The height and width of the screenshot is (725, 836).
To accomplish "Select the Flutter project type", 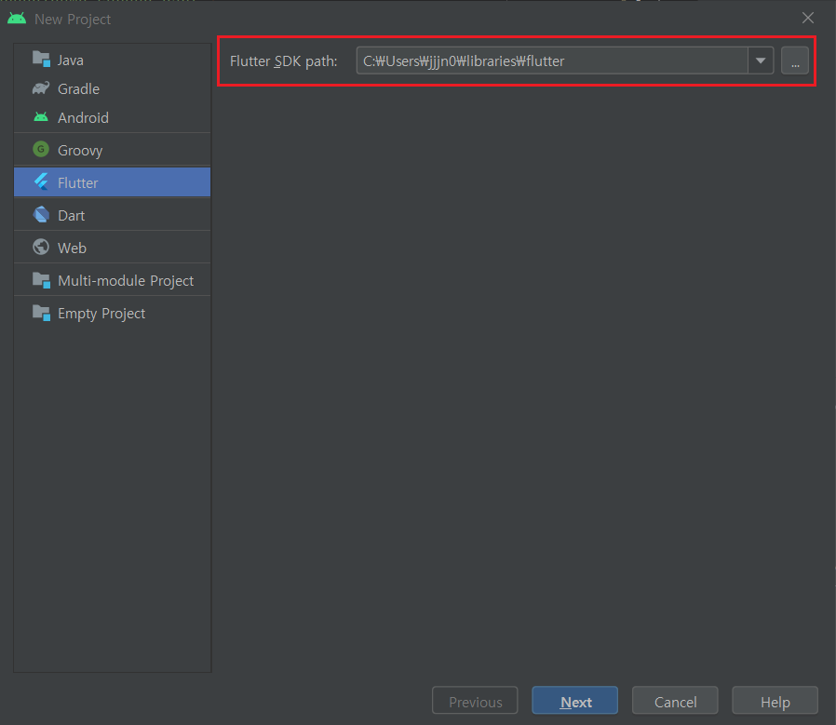I will (112, 182).
